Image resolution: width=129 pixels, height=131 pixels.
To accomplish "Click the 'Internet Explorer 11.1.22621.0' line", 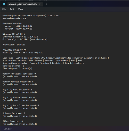I will [x=20, y=37].
